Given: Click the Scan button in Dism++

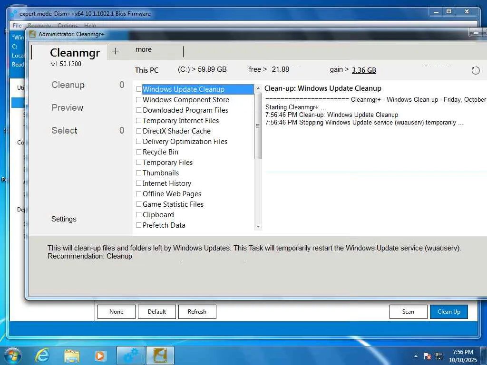Looking at the screenshot, I should 408,312.
